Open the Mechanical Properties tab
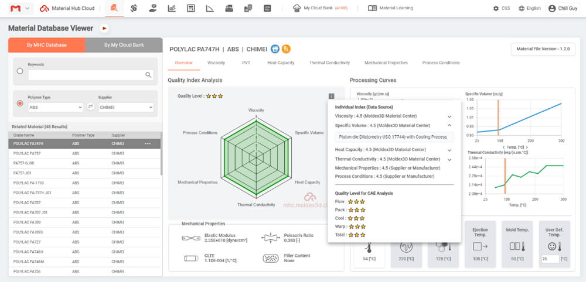This screenshot has width=586, height=282. (386, 63)
